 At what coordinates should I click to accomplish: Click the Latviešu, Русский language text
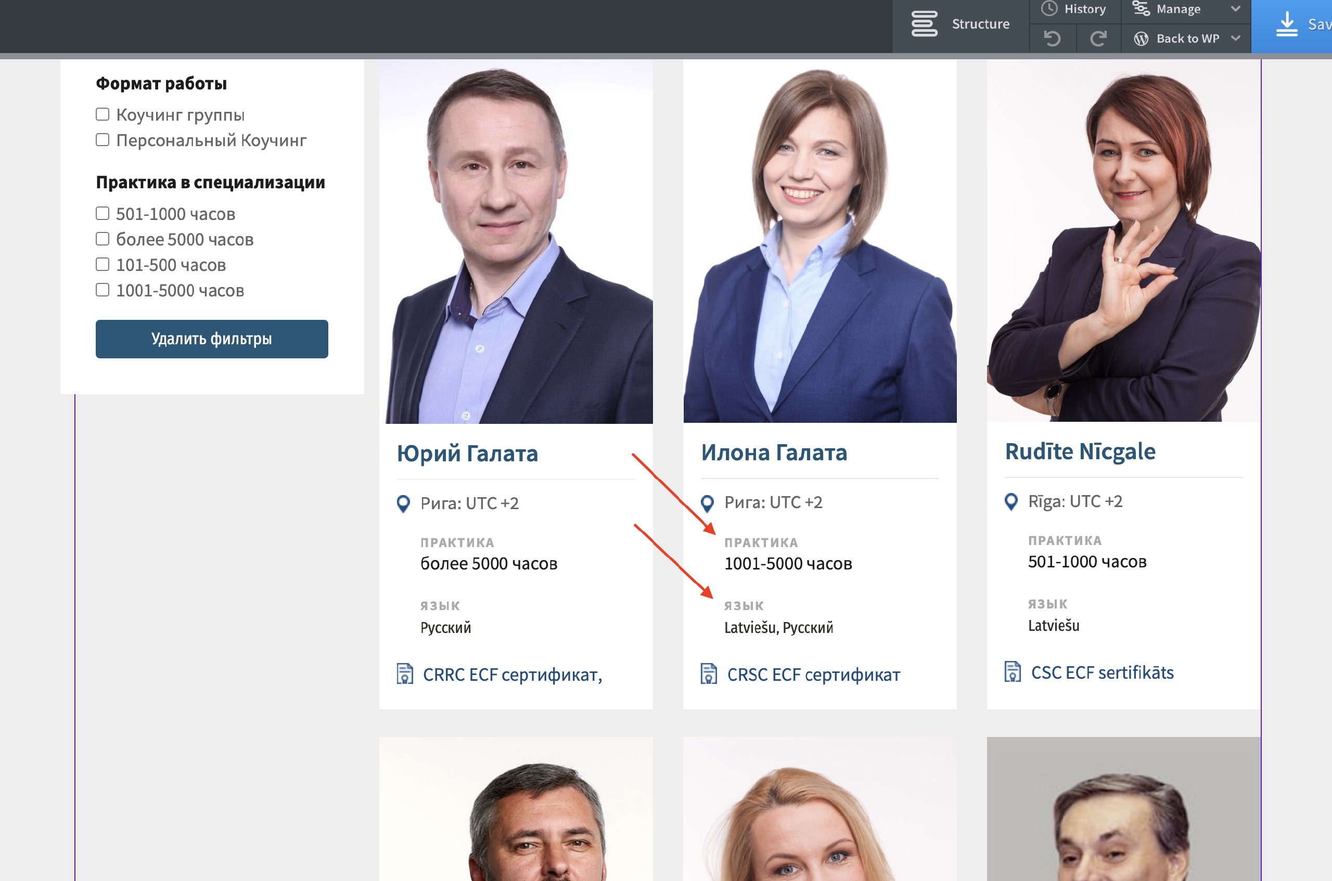click(778, 628)
